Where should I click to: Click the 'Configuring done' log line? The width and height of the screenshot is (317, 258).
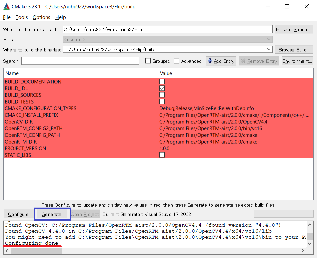pyautogui.click(x=32, y=243)
